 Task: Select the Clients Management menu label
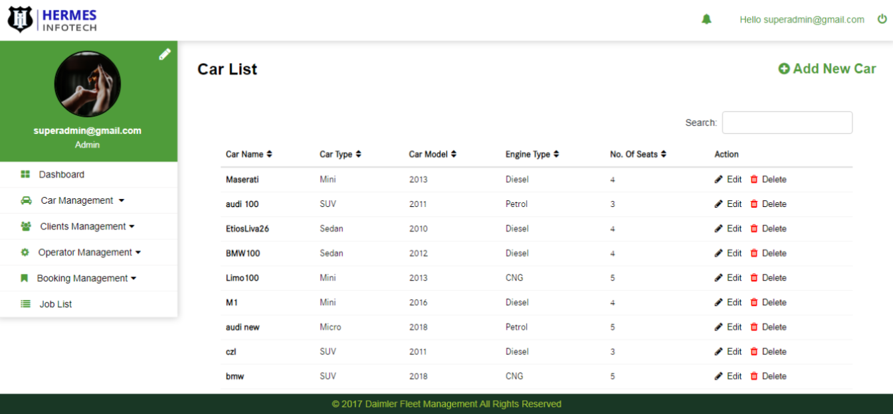click(83, 226)
